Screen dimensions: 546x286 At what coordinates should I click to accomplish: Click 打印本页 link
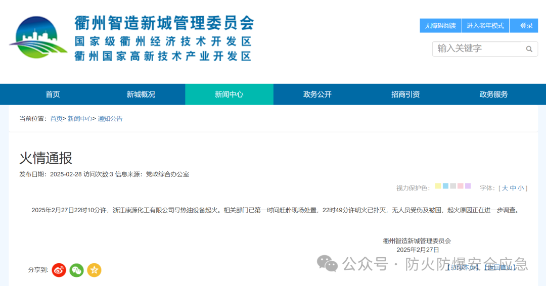tap(463, 267)
